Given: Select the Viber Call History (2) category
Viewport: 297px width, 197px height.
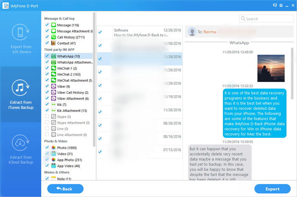Looking at the screenshot, I should click(73, 93).
